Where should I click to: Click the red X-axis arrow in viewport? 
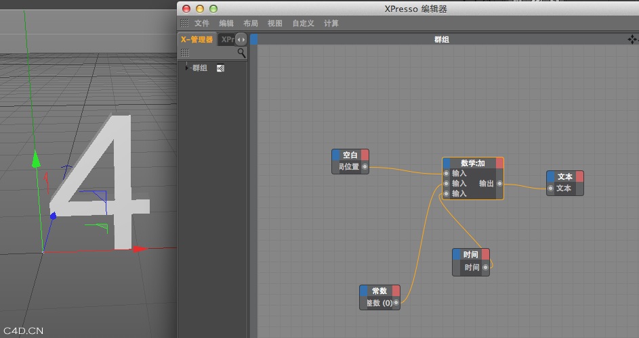coord(140,249)
